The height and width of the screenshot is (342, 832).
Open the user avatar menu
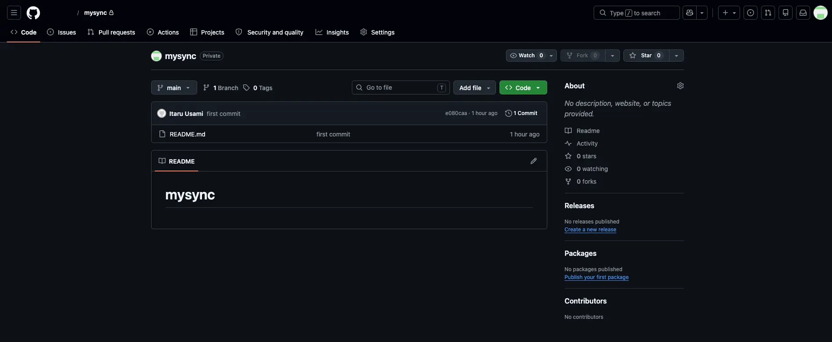point(821,13)
